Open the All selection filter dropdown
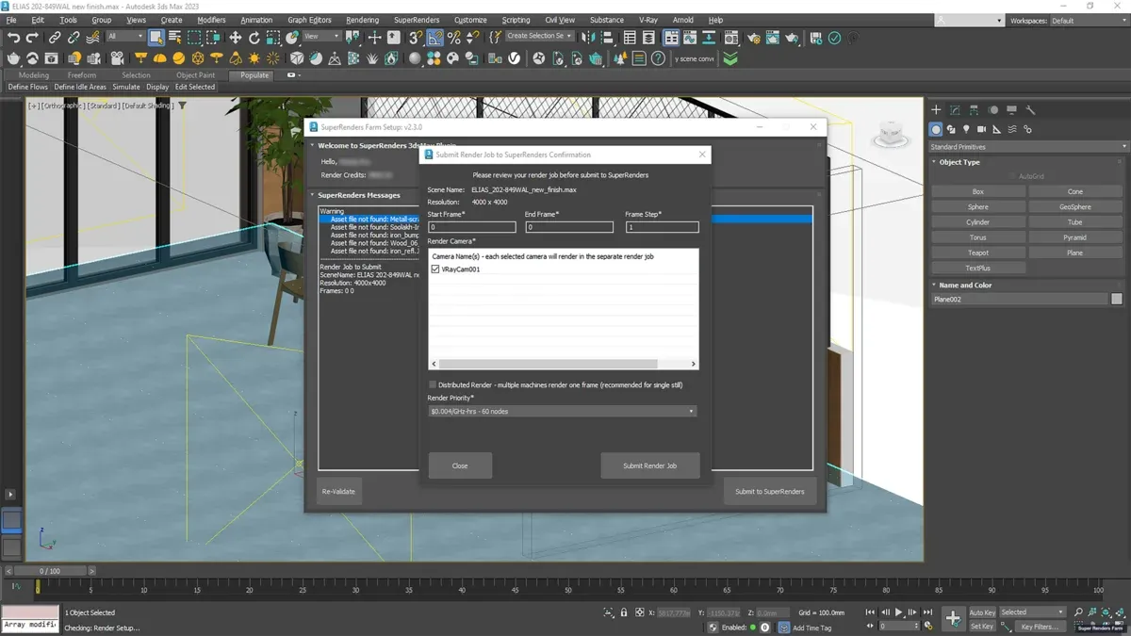This screenshot has height=636, width=1131. click(x=124, y=37)
